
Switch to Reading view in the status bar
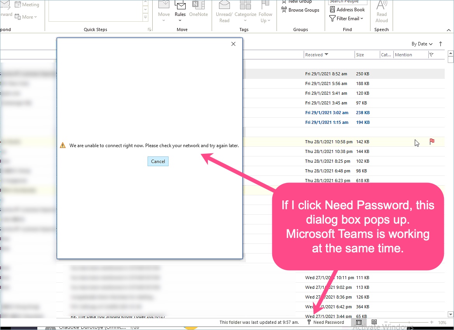coord(374,322)
